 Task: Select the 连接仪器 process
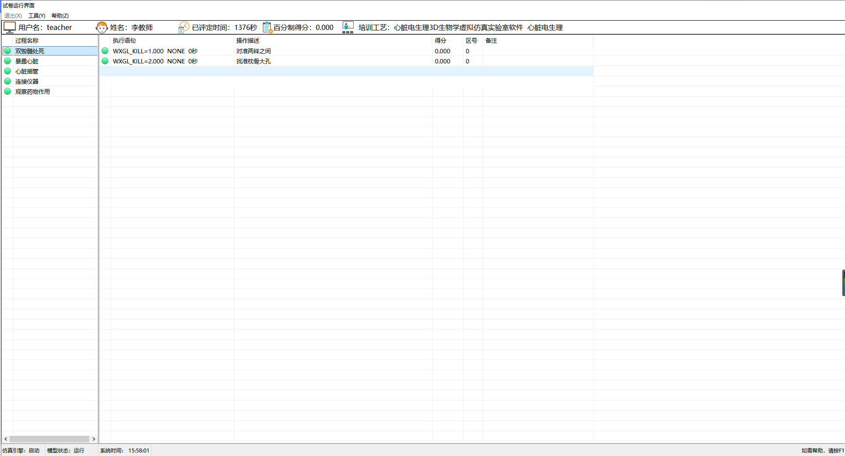[x=27, y=82]
